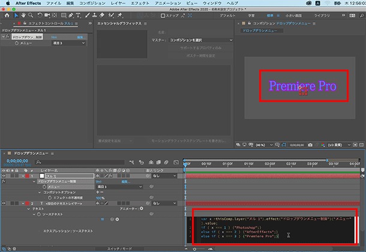Open the レイヤー menu
This screenshot has width=366, height=252.
(118, 3)
